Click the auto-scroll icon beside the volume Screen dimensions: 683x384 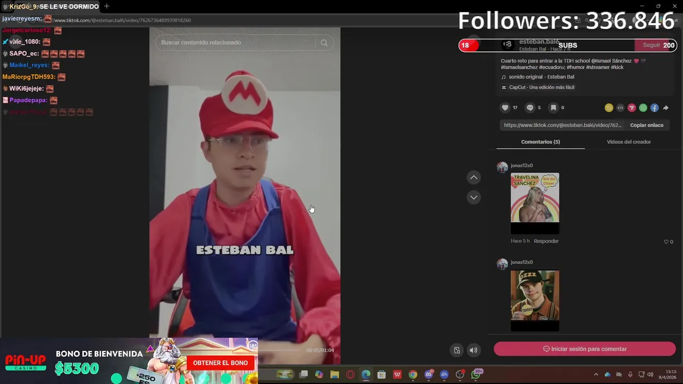pos(457,350)
